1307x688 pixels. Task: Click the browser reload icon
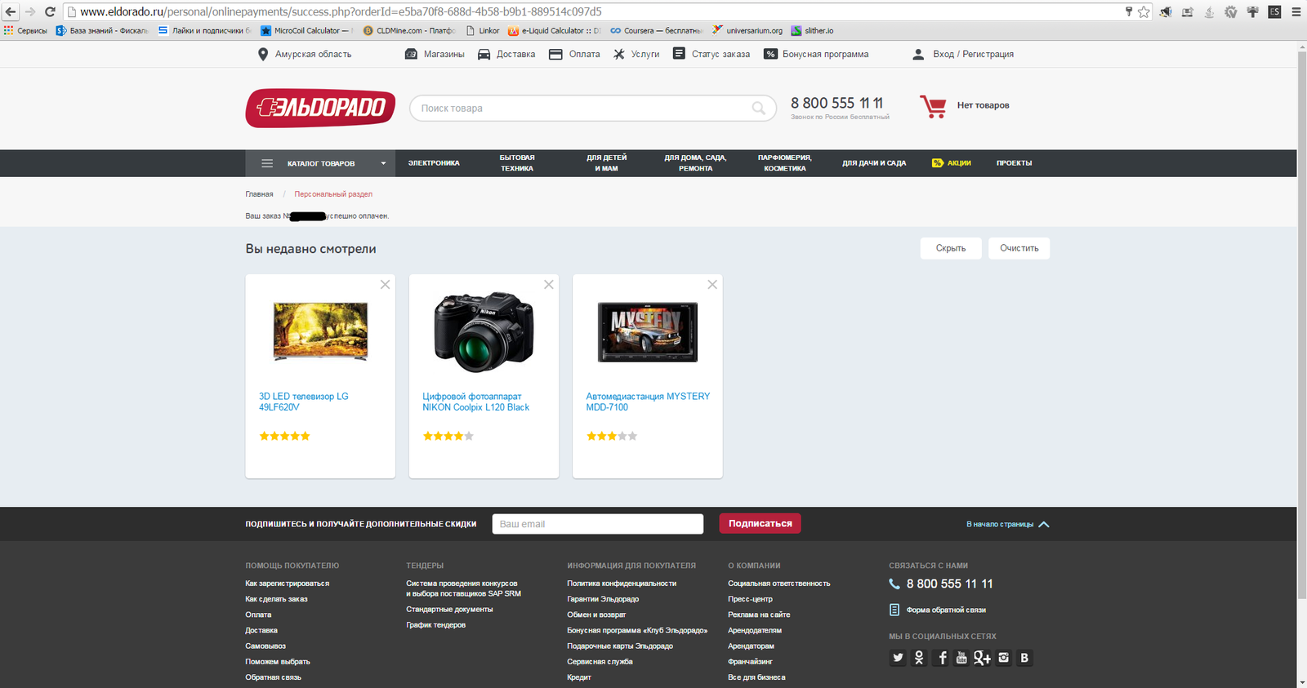[x=50, y=11]
